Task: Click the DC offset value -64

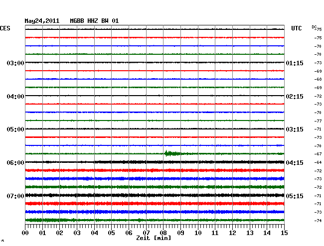Action: point(318,162)
